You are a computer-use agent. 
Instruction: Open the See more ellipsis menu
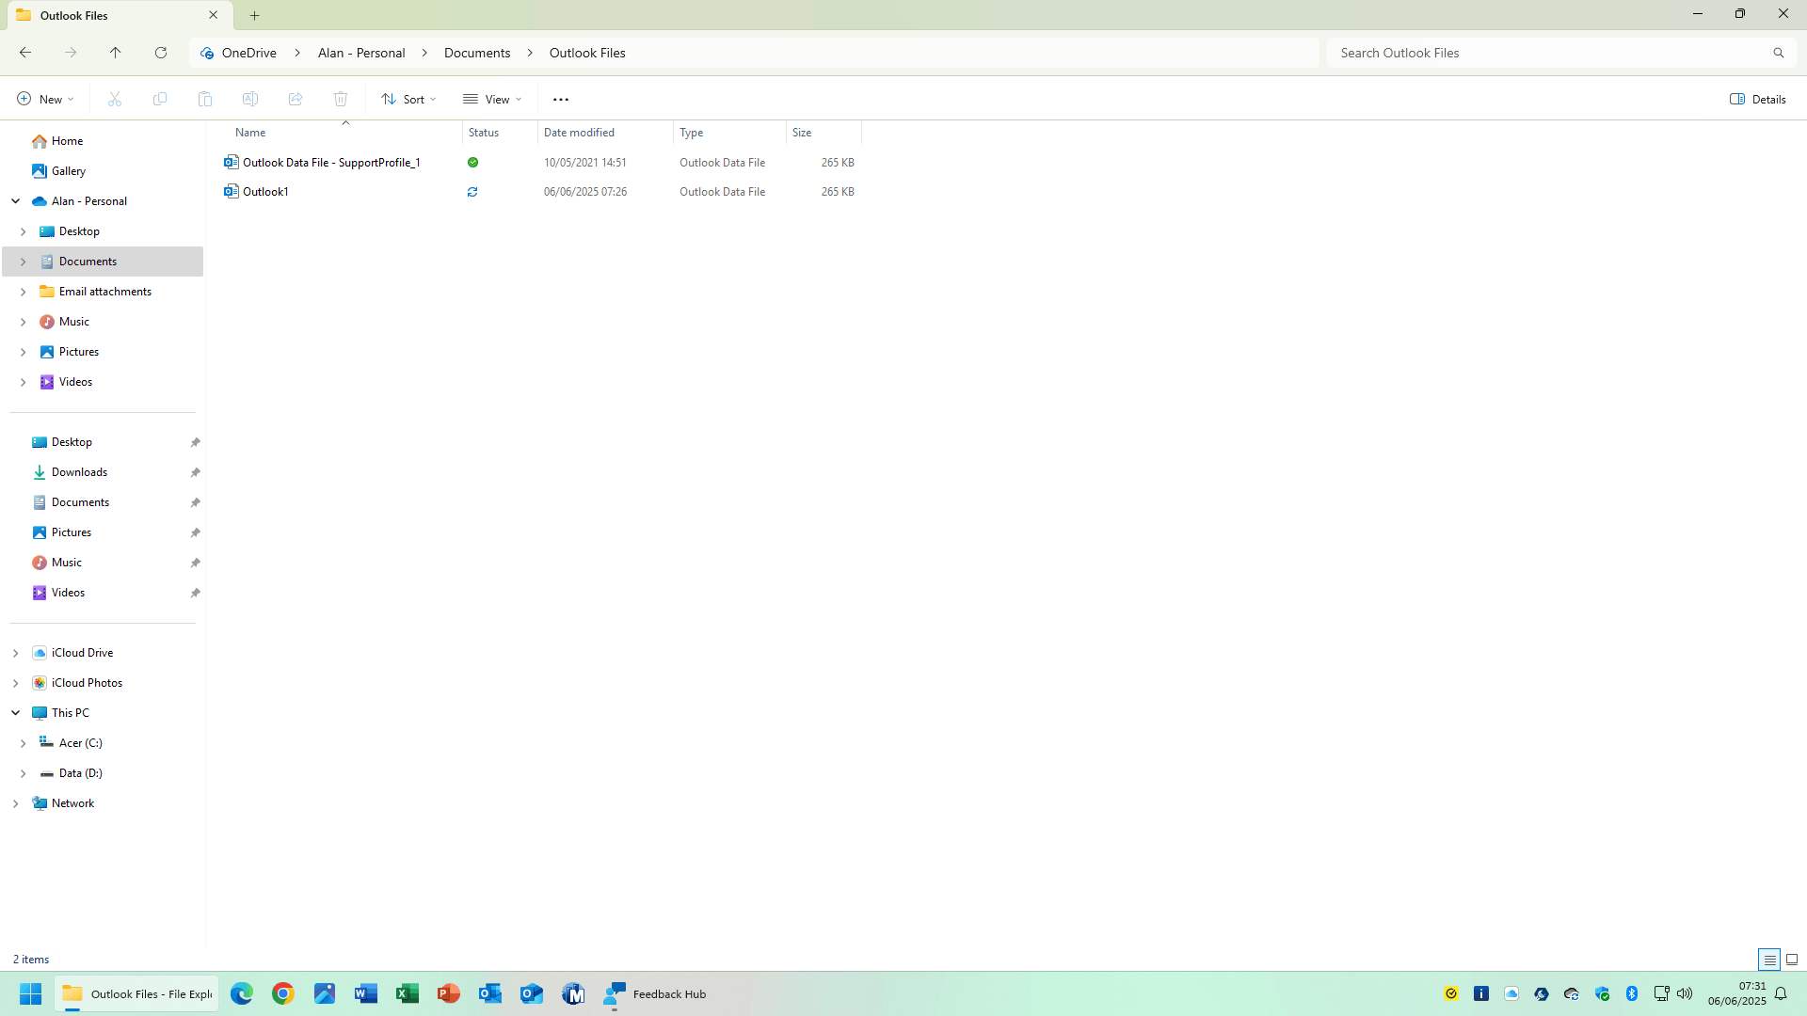[561, 99]
